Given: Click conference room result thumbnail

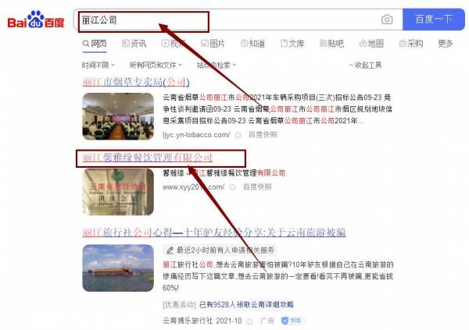Looking at the screenshot, I should [x=118, y=116].
